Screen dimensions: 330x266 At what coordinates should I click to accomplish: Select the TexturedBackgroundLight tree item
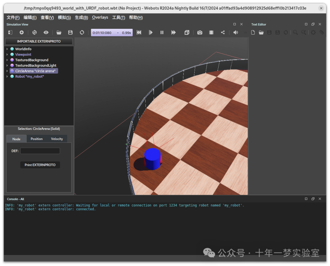(35, 65)
